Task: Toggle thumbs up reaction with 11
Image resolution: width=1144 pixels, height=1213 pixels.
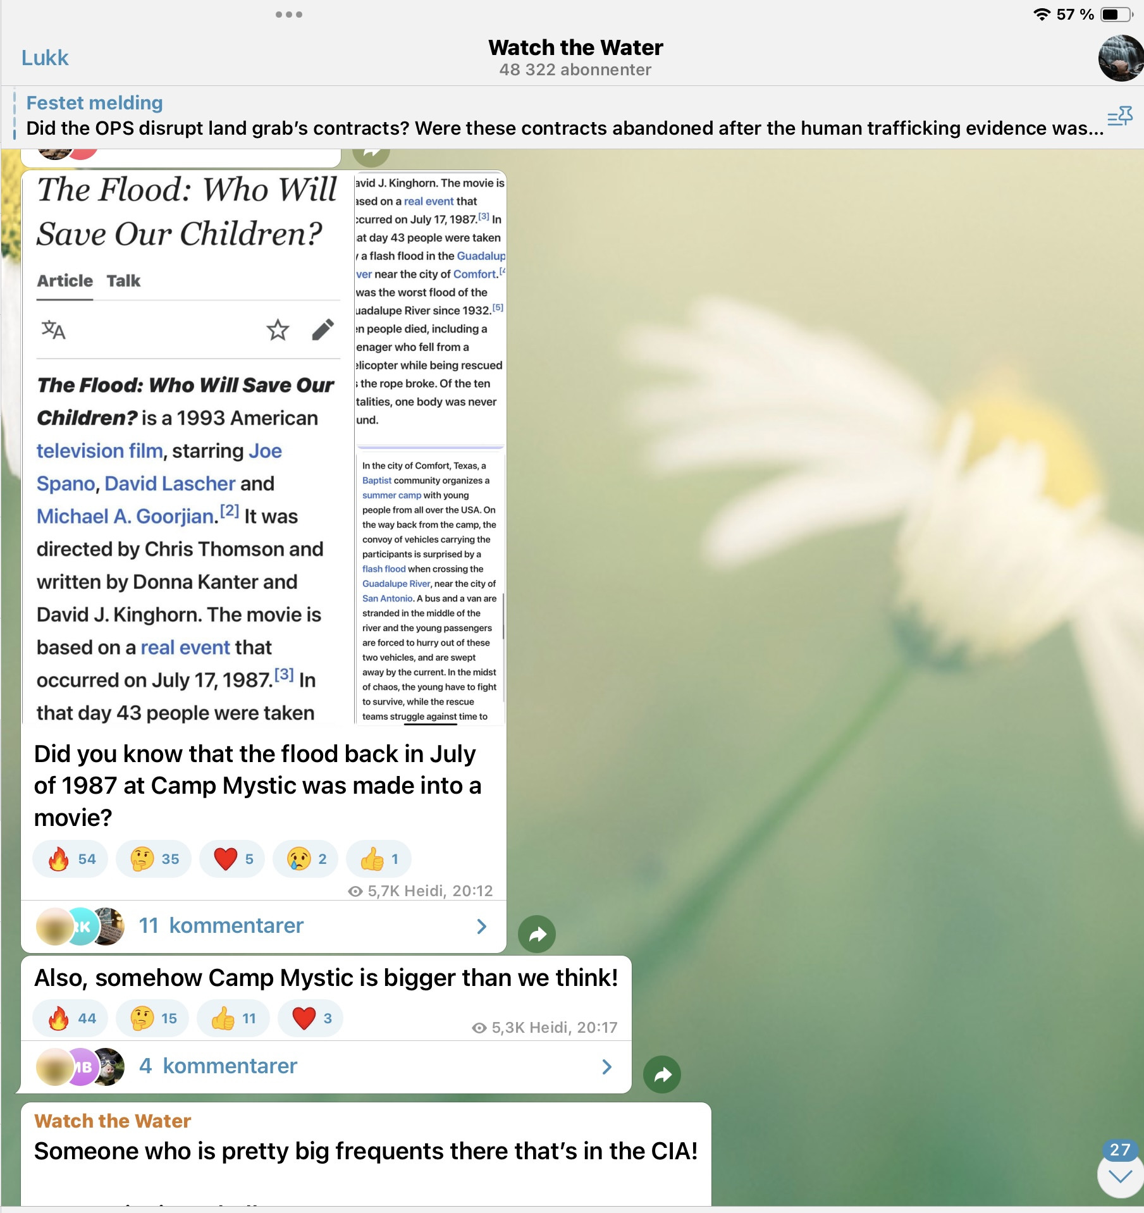Action: click(x=234, y=1018)
